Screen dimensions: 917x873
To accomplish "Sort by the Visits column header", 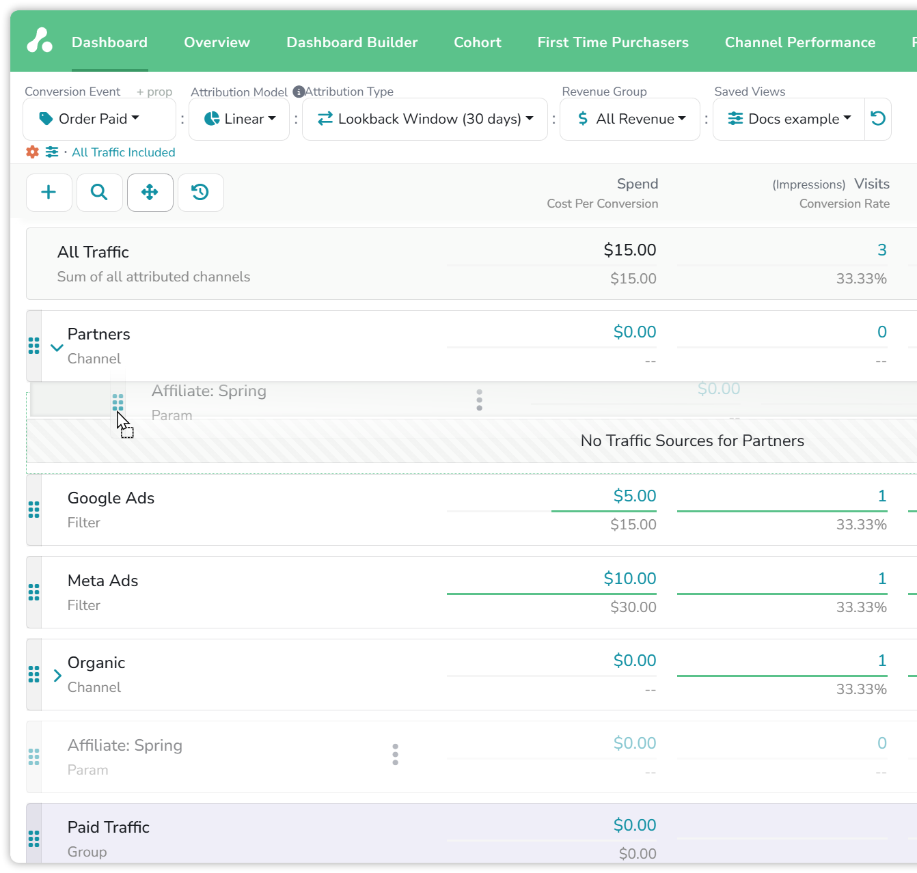I will (872, 184).
